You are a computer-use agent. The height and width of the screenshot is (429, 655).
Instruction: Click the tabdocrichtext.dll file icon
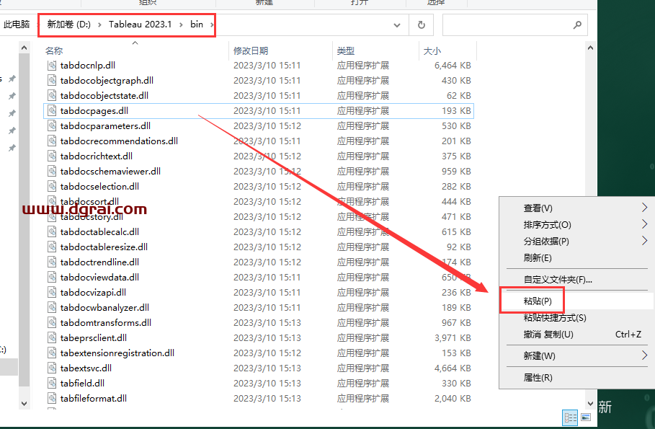pos(52,156)
